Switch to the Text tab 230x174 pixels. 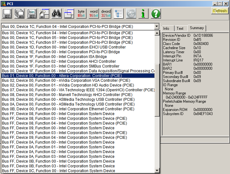pos(180,29)
